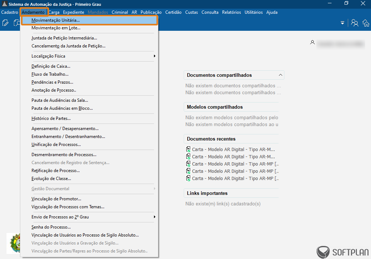Viewport: 371px width, 259px height.
Task: Open the Expediente menu
Action: [x=74, y=12]
